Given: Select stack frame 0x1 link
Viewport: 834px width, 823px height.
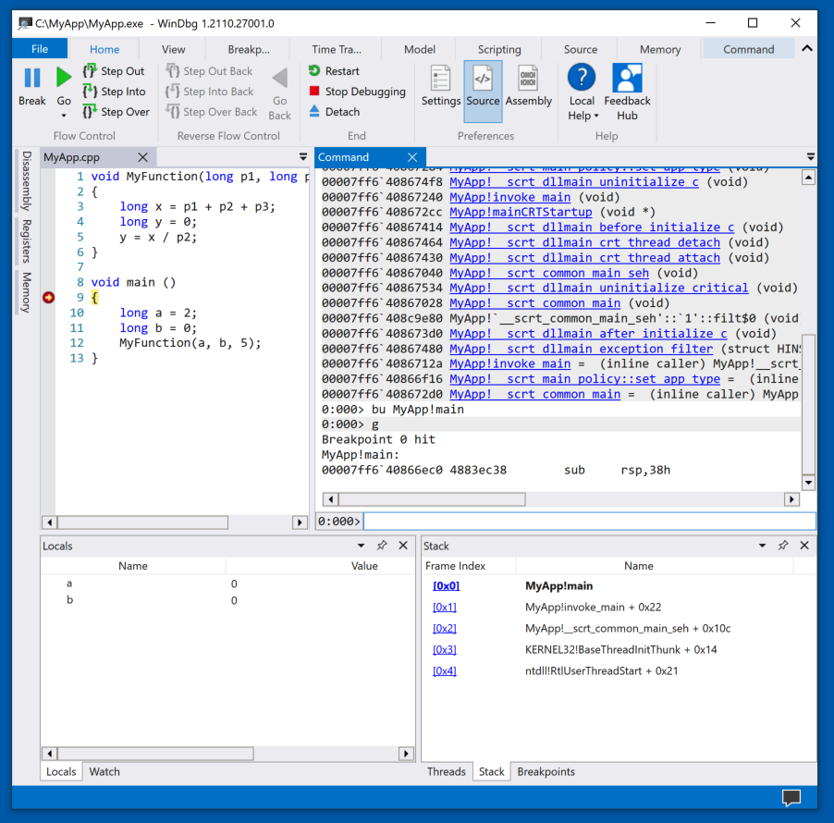Looking at the screenshot, I should point(445,608).
